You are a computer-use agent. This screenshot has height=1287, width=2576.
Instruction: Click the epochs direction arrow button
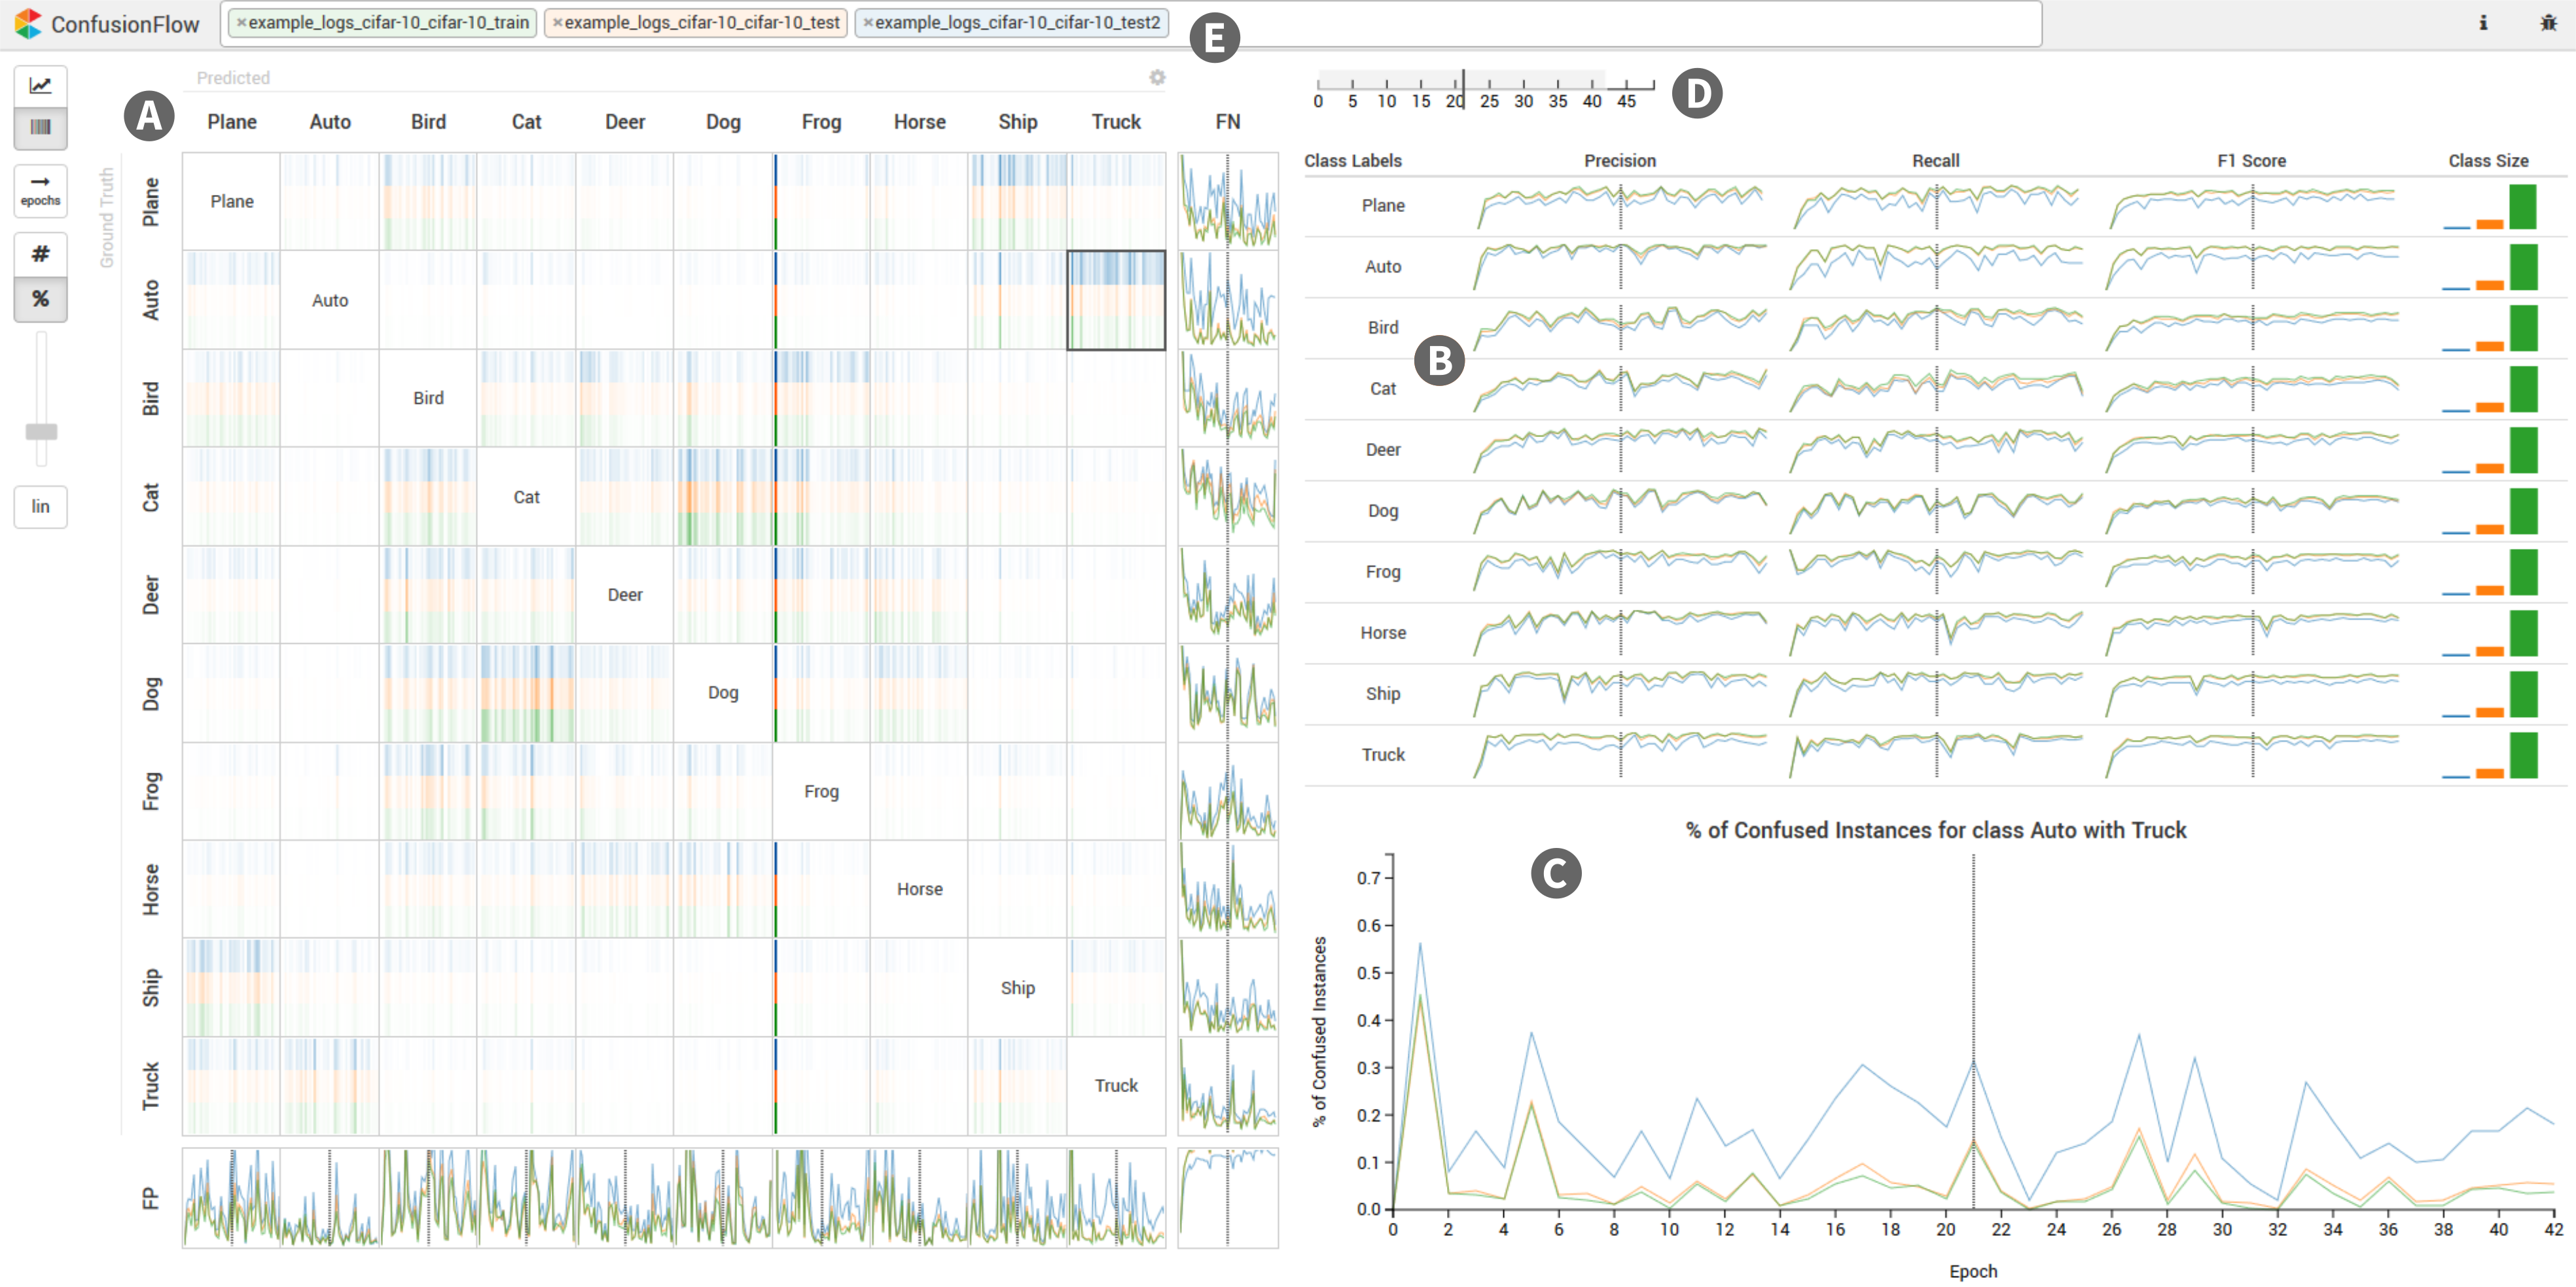tap(40, 189)
